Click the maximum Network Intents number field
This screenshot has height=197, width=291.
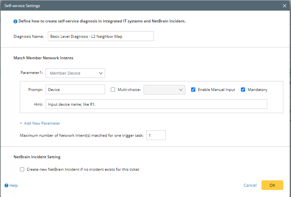[x=156, y=135]
